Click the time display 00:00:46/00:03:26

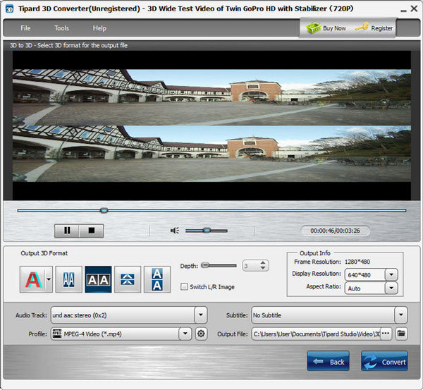(335, 231)
